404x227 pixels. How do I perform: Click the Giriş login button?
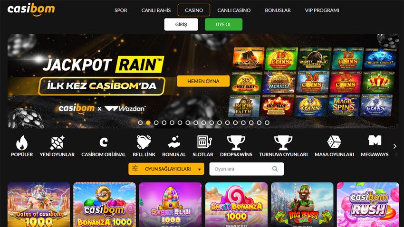[181, 24]
